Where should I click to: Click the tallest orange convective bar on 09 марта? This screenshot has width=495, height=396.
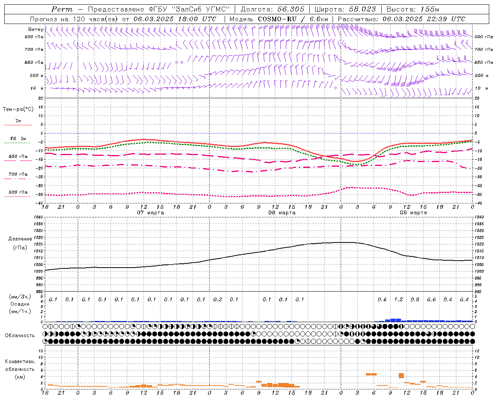click(x=401, y=376)
